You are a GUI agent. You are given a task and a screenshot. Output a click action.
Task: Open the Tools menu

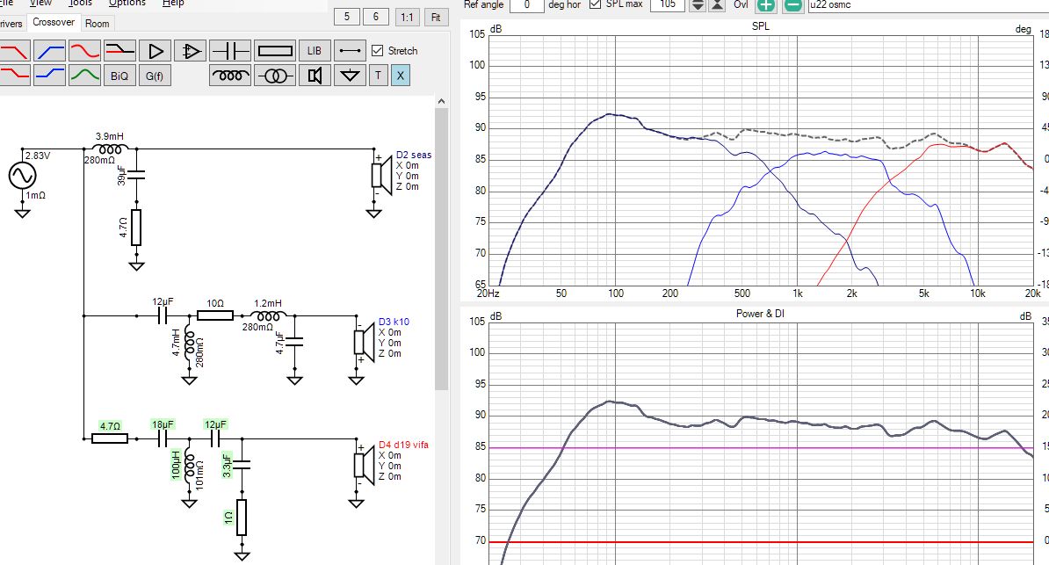tap(80, 4)
